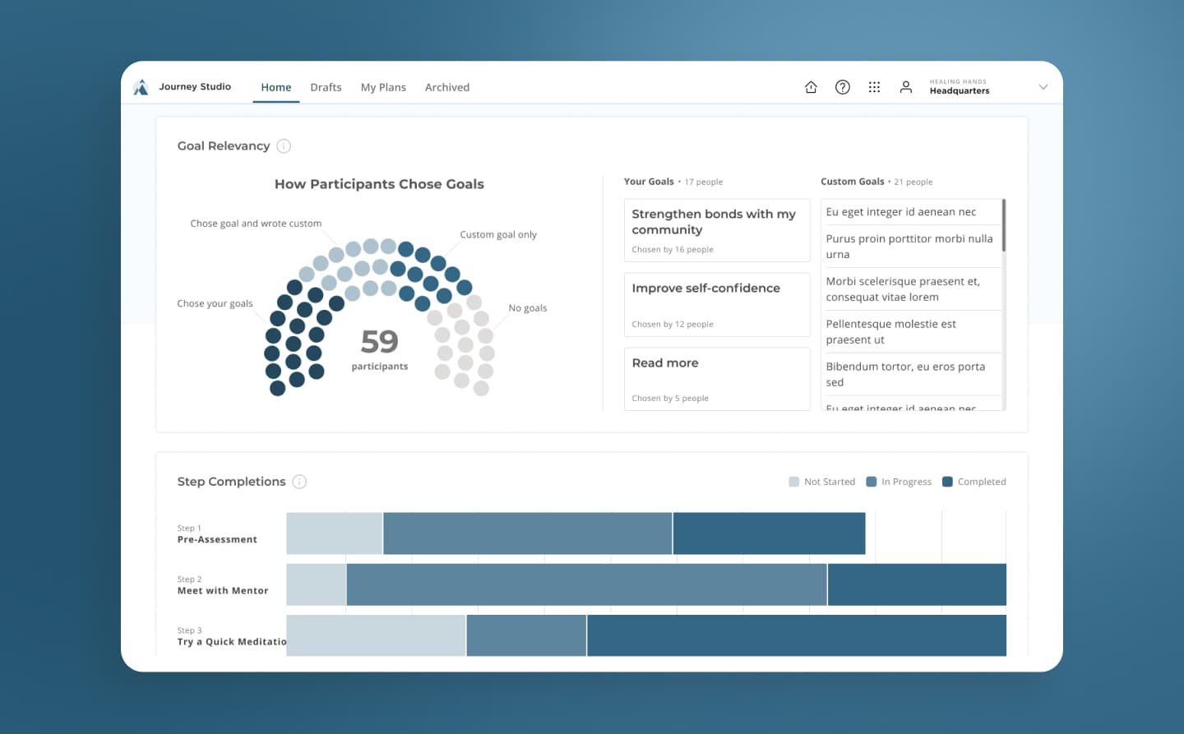Click the Pre-Assessment completed bar segment
This screenshot has height=734, width=1184.
[769, 533]
